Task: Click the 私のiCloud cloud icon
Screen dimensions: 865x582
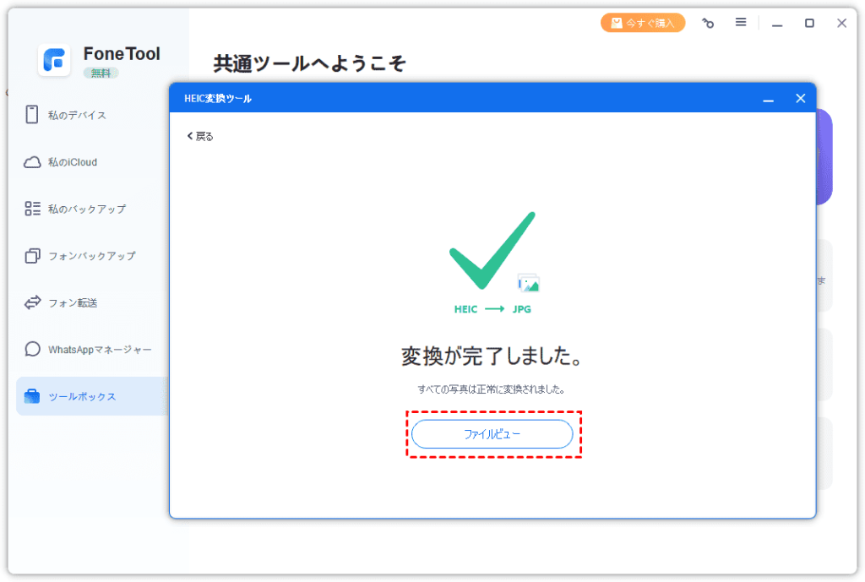Action: click(x=32, y=162)
